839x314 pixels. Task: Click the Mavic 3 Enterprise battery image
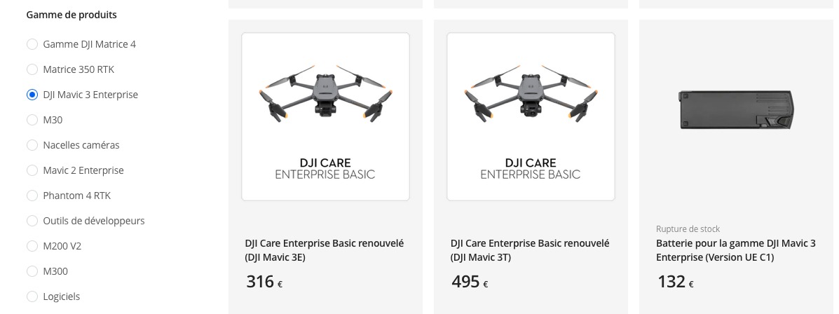[x=736, y=110]
